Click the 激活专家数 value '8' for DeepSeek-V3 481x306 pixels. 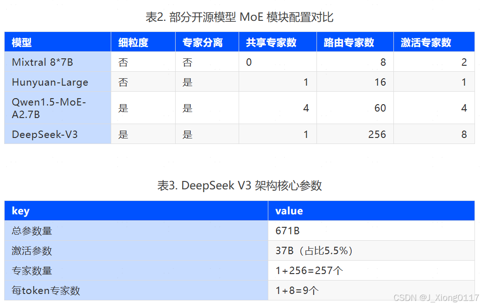464,134
